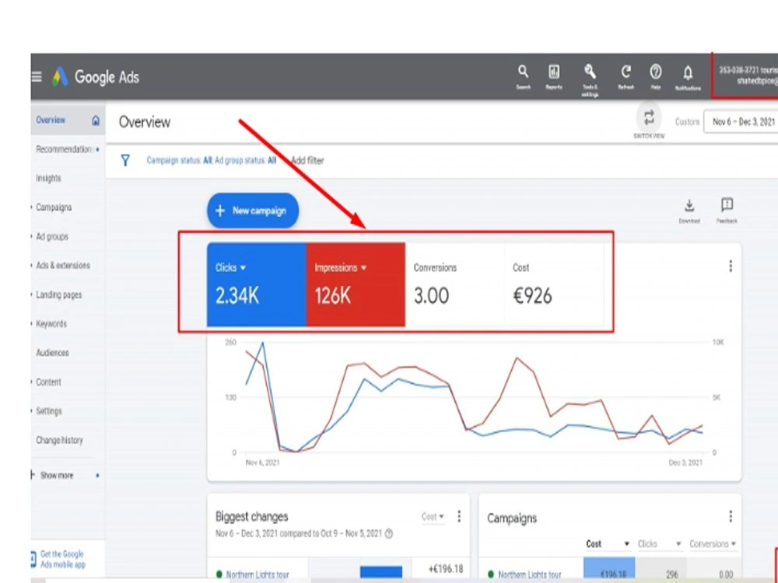This screenshot has width=778, height=583.
Task: Click Get the Google Ads mobile app link
Action: (62, 559)
